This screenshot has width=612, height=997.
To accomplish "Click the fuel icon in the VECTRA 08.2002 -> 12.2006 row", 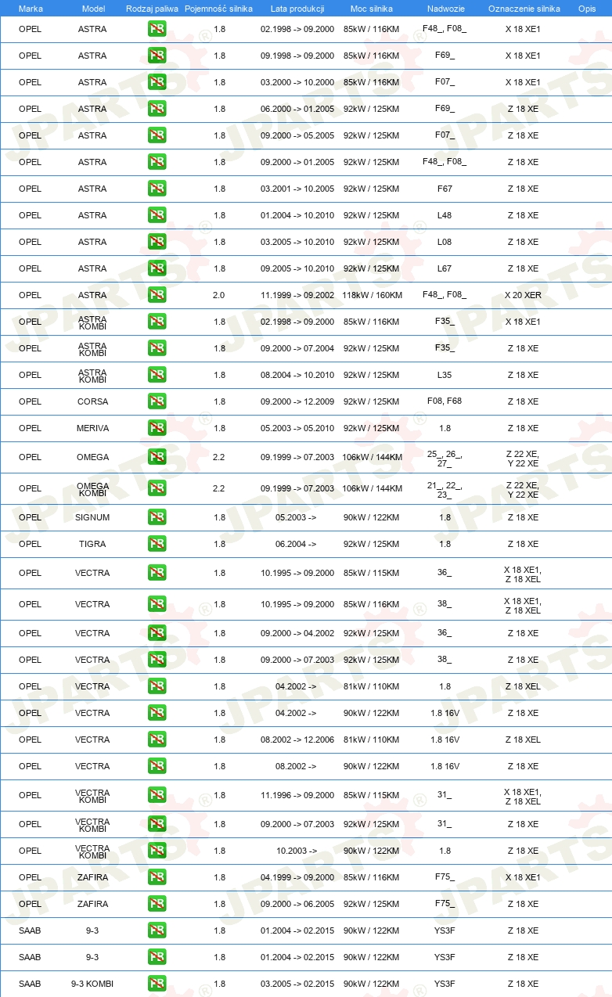I will pyautogui.click(x=157, y=740).
